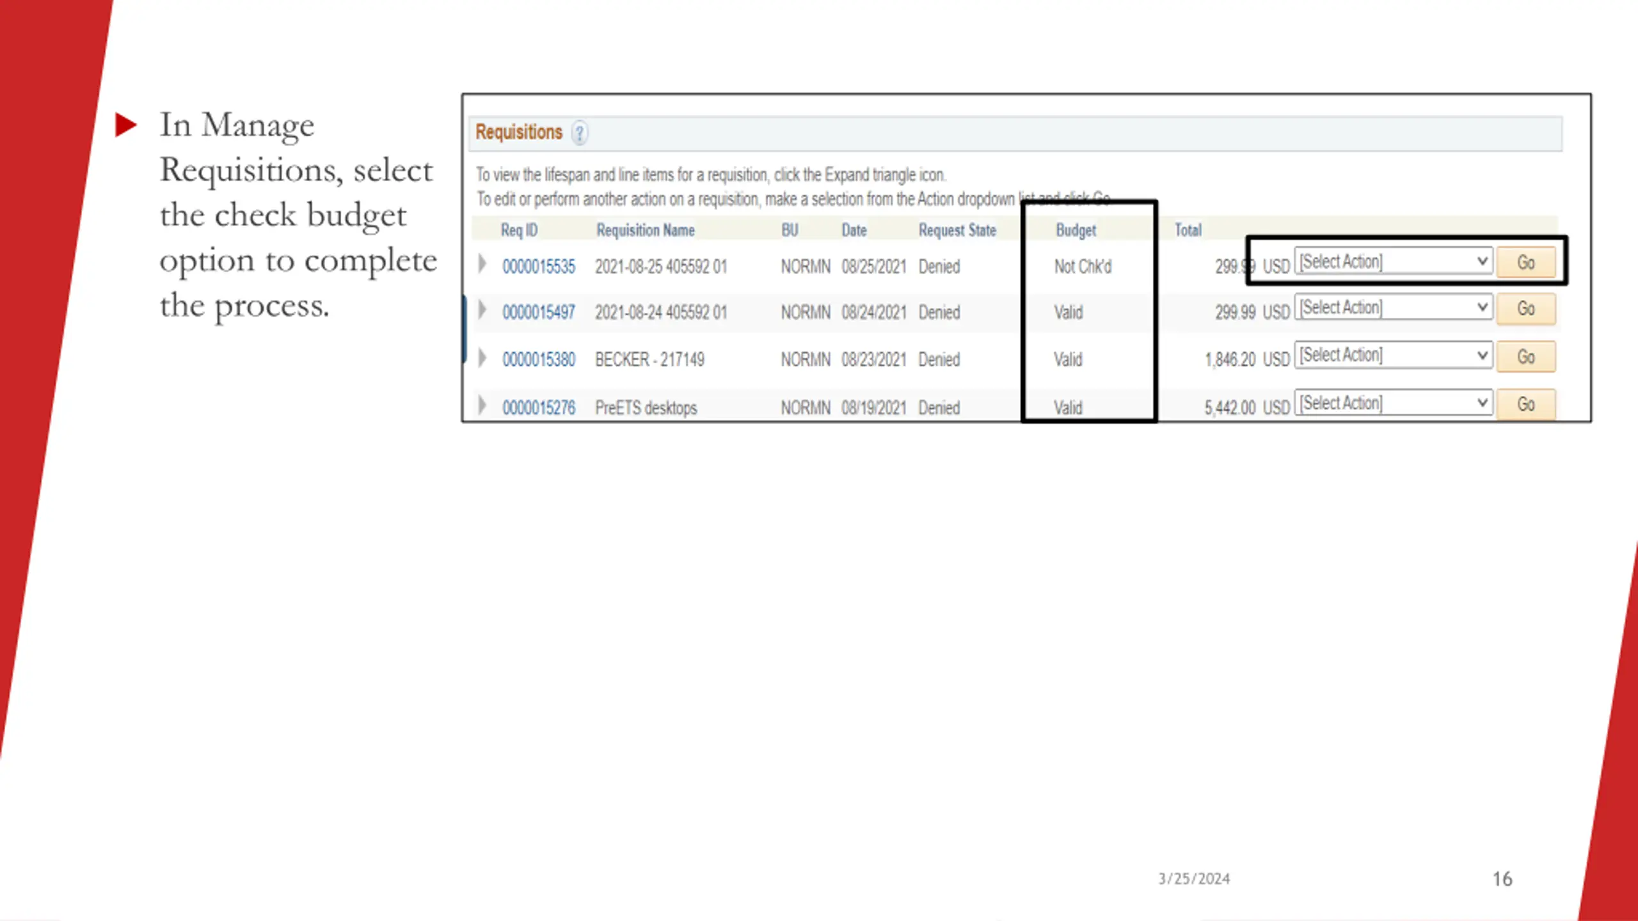Click the date 08/25/2021 cell
The image size is (1638, 921).
click(873, 267)
